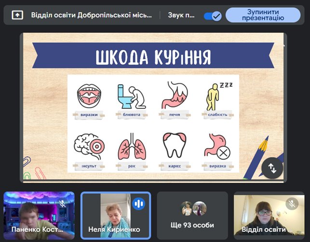Click the screen-share presentation icon in top bar
This screenshot has width=310, height=242.
tap(17, 15)
